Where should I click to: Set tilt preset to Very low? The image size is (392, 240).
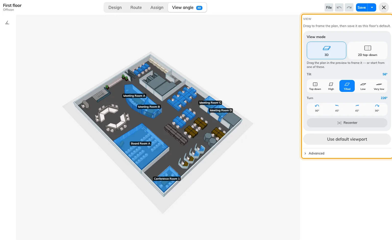tap(379, 86)
